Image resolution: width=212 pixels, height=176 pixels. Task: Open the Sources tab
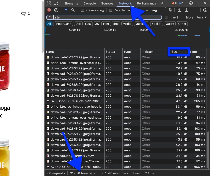point(107,3)
